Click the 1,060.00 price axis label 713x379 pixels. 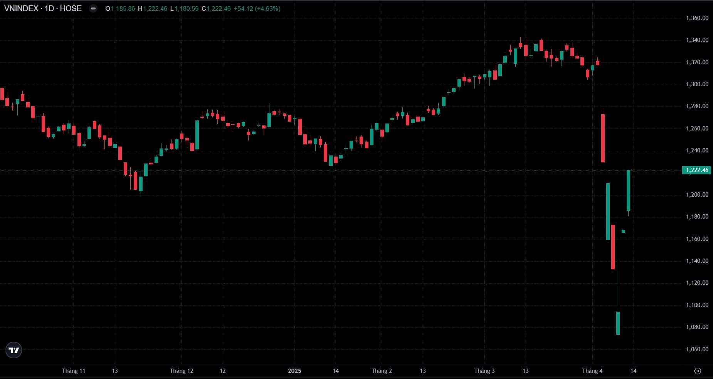(697, 349)
